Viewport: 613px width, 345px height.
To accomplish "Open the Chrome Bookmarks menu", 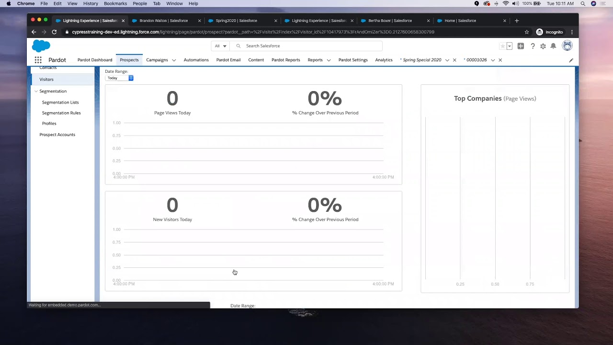I will pyautogui.click(x=115, y=3).
